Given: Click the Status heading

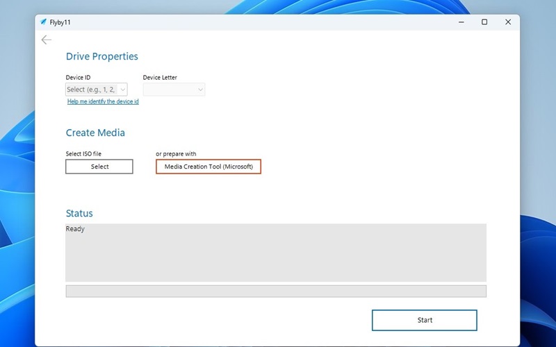Looking at the screenshot, I should [x=79, y=213].
